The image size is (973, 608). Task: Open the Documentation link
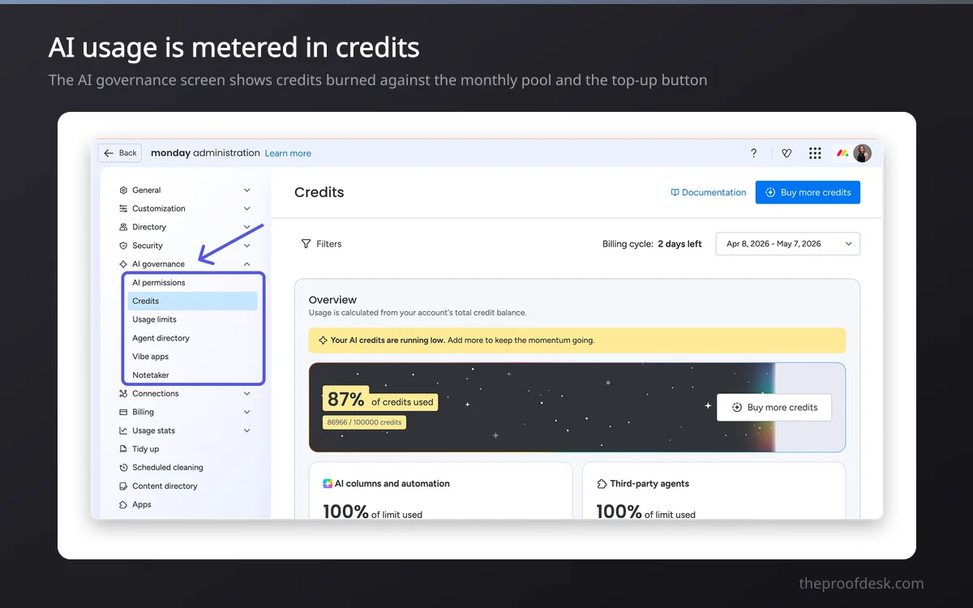coord(708,193)
